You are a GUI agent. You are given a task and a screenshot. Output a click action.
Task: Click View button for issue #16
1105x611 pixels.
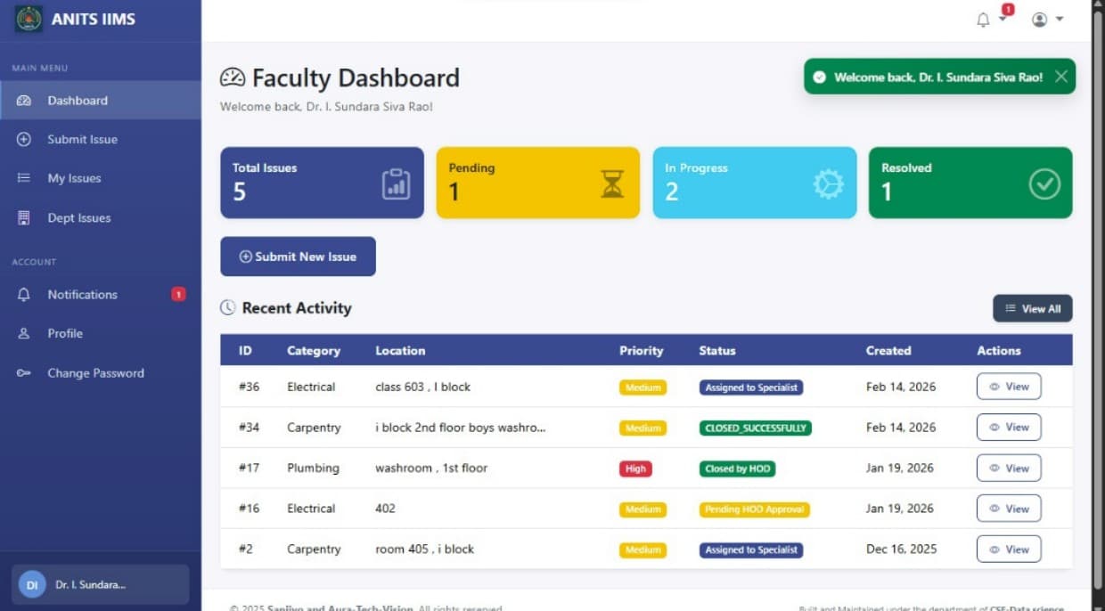click(x=1009, y=509)
